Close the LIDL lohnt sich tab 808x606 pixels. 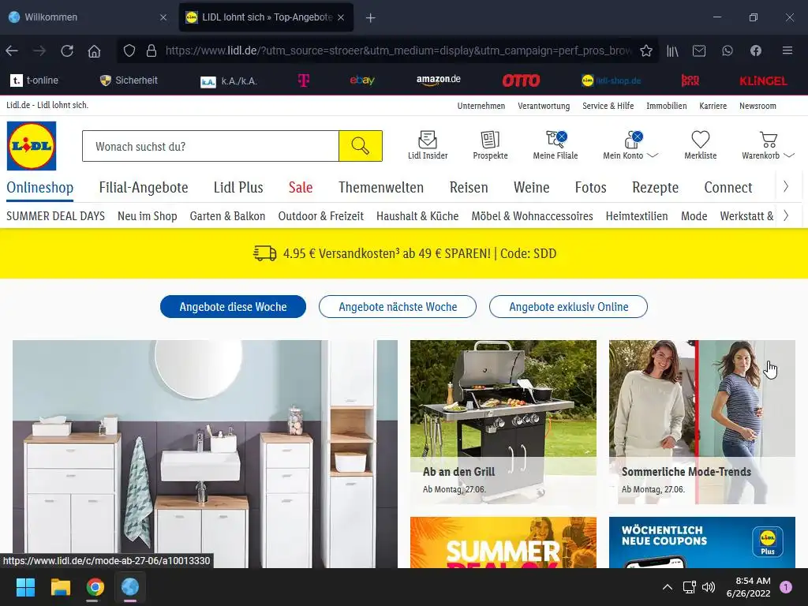(341, 17)
